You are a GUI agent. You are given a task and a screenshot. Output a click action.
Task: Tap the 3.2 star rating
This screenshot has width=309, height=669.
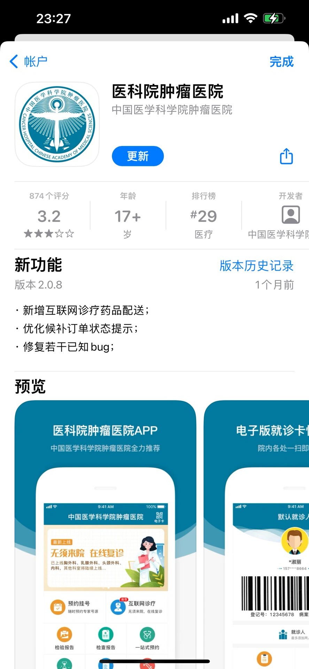(x=49, y=217)
